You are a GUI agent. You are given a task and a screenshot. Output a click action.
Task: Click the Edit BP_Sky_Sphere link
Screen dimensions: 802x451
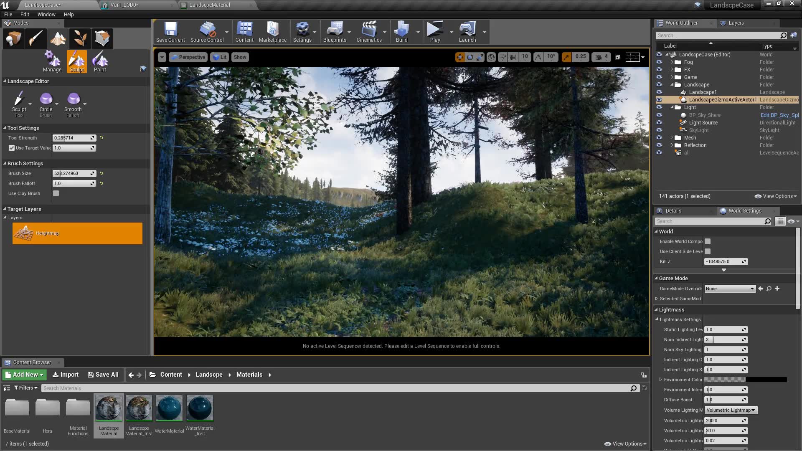[x=779, y=115]
